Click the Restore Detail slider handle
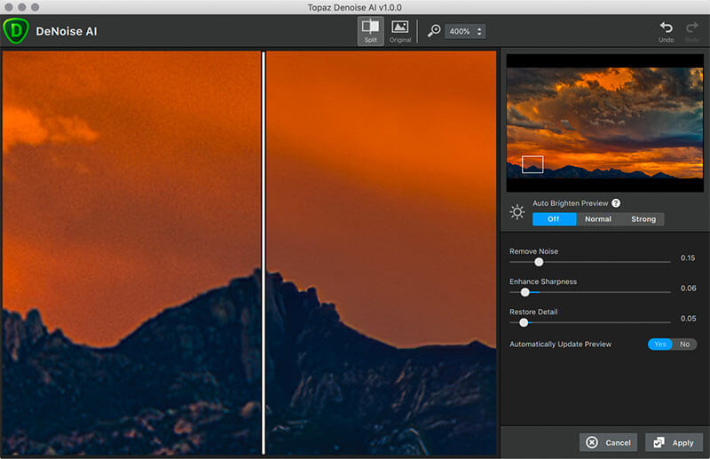The width and height of the screenshot is (710, 459). click(524, 322)
